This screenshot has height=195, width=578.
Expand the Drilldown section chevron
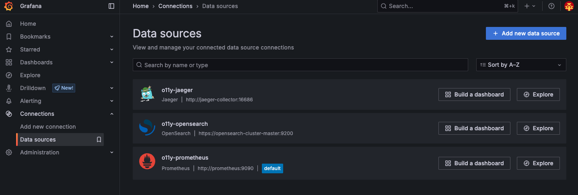pyautogui.click(x=112, y=88)
